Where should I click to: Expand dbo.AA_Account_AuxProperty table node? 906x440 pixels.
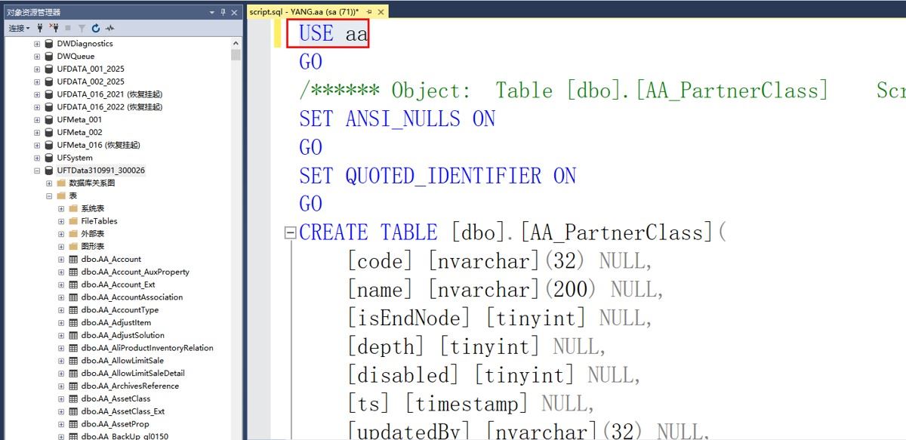pos(61,272)
